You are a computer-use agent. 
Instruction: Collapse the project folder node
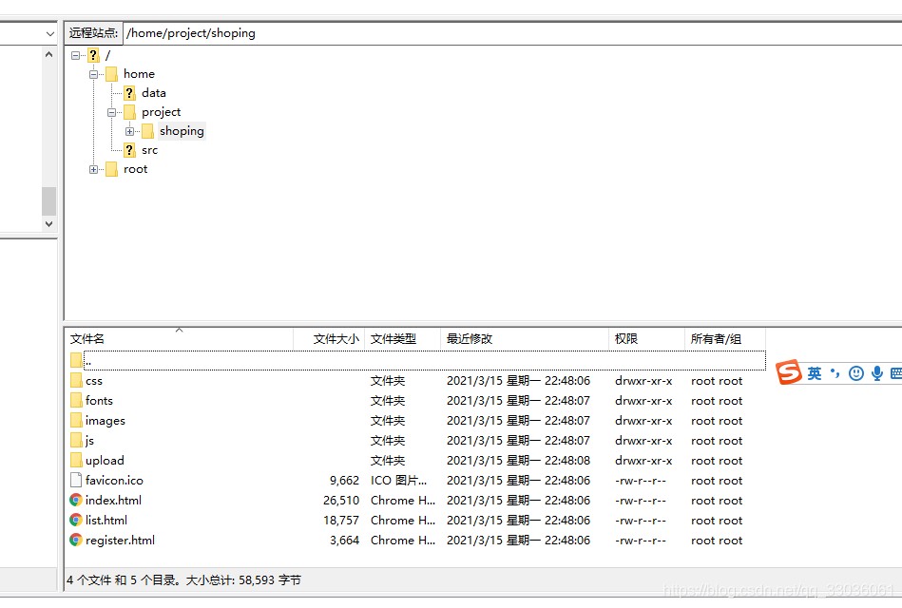click(x=111, y=112)
